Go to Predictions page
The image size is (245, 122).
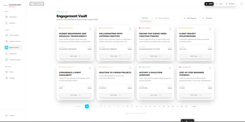click(13, 54)
